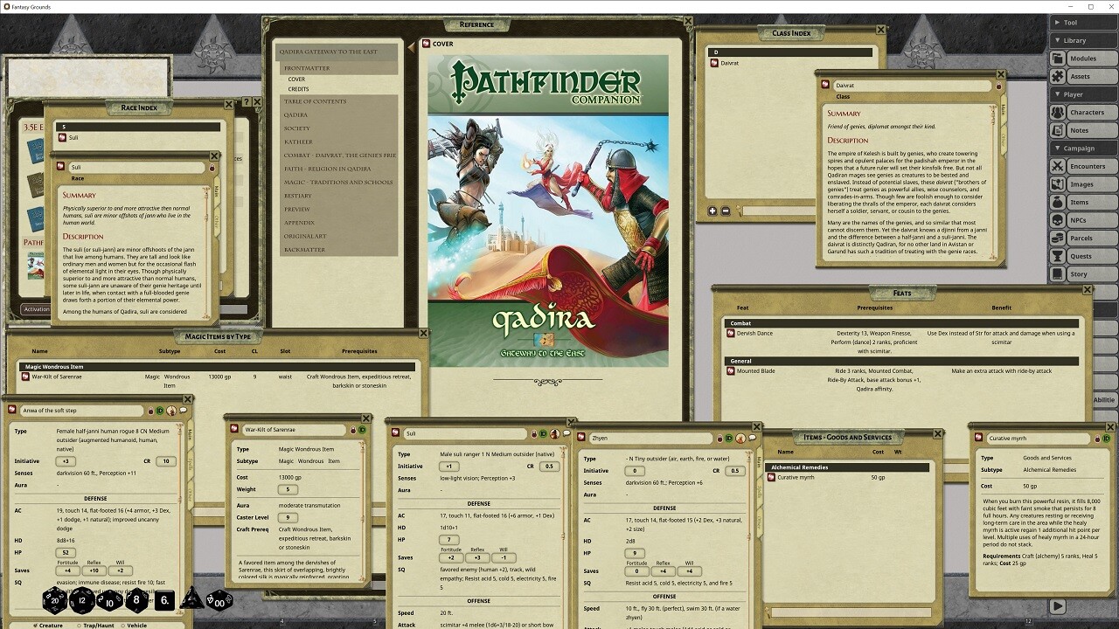Toggle the lock on the Suli sheet
Screen dimensions: 1119x629
(533, 433)
